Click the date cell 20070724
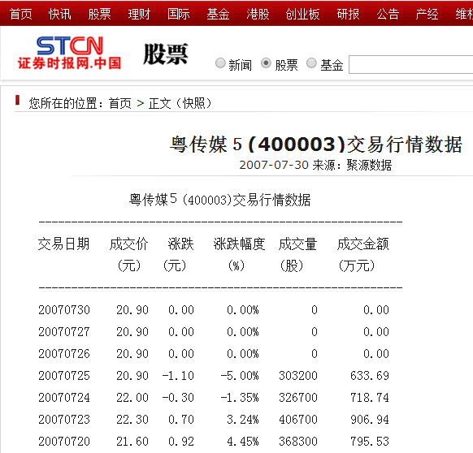 (64, 398)
